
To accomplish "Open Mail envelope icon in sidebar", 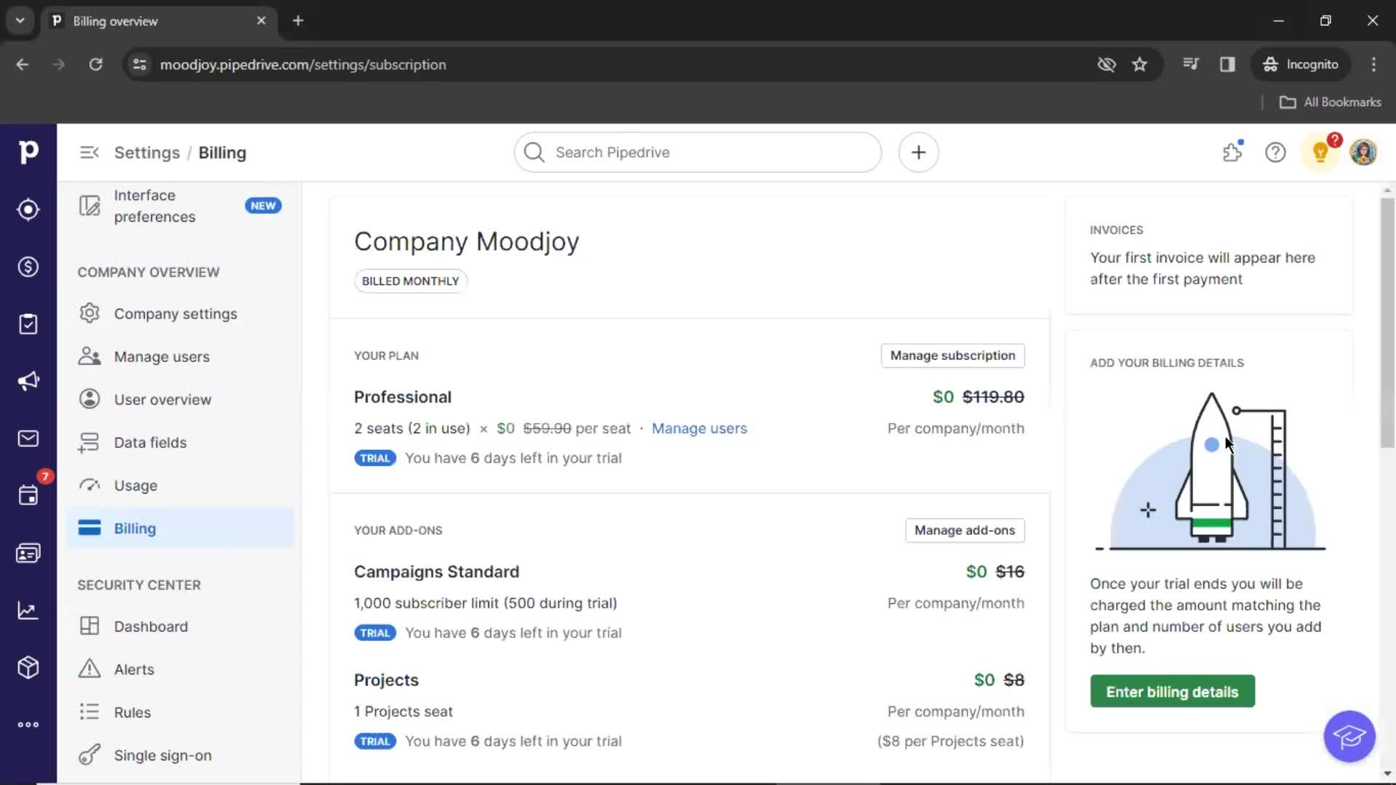I will click(28, 438).
